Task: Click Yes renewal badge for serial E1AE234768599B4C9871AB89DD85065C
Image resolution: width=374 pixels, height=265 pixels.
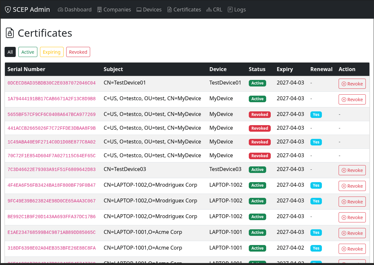Action: [316, 232]
